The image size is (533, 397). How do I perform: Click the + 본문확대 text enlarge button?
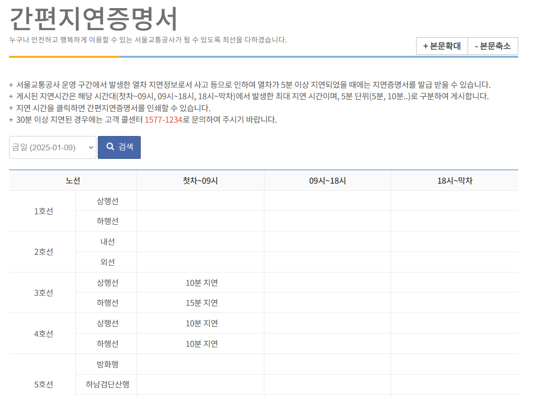coord(441,46)
